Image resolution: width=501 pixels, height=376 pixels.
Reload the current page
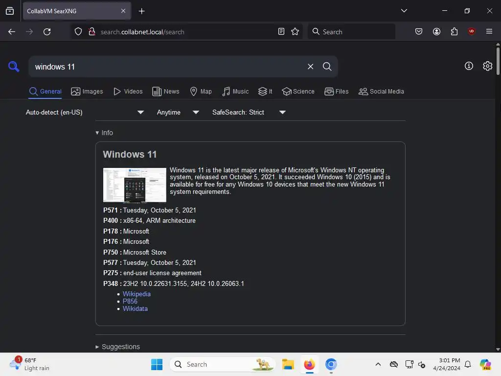click(x=47, y=32)
